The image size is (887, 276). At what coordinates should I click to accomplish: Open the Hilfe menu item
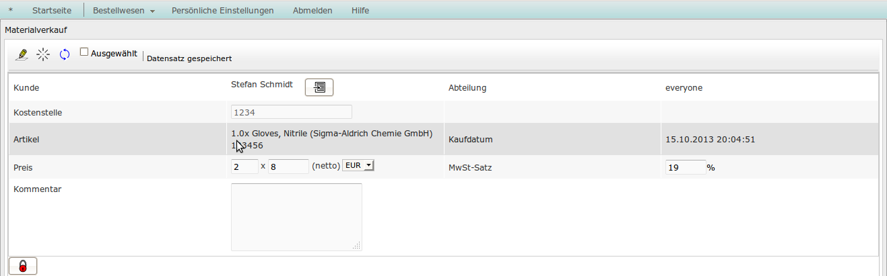360,11
